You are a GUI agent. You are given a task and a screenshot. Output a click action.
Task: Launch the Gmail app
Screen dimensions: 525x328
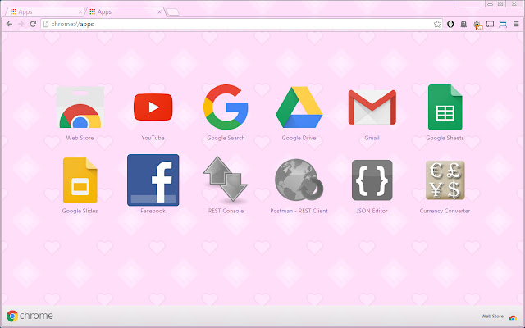pyautogui.click(x=372, y=107)
